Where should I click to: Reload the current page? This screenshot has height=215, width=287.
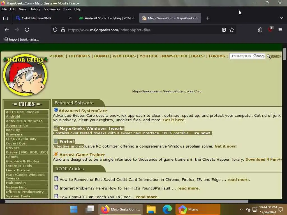tap(27, 30)
